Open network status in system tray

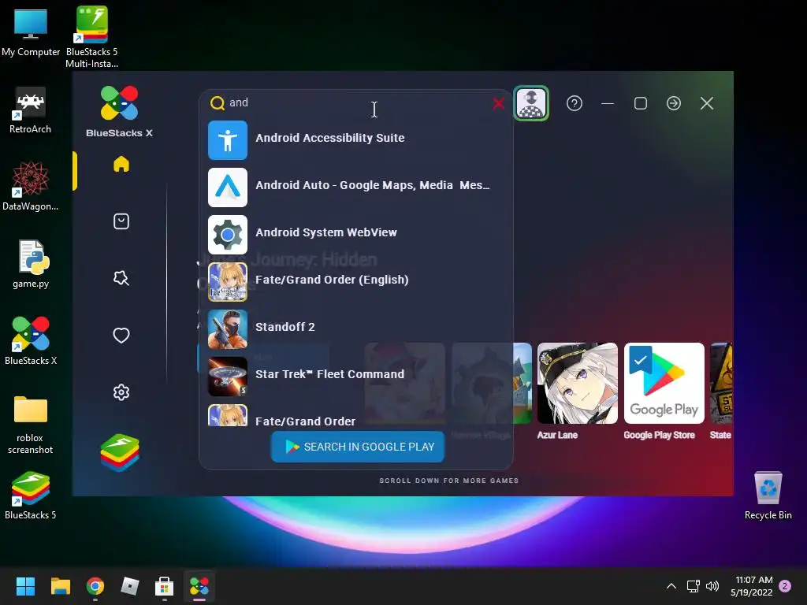pyautogui.click(x=694, y=586)
